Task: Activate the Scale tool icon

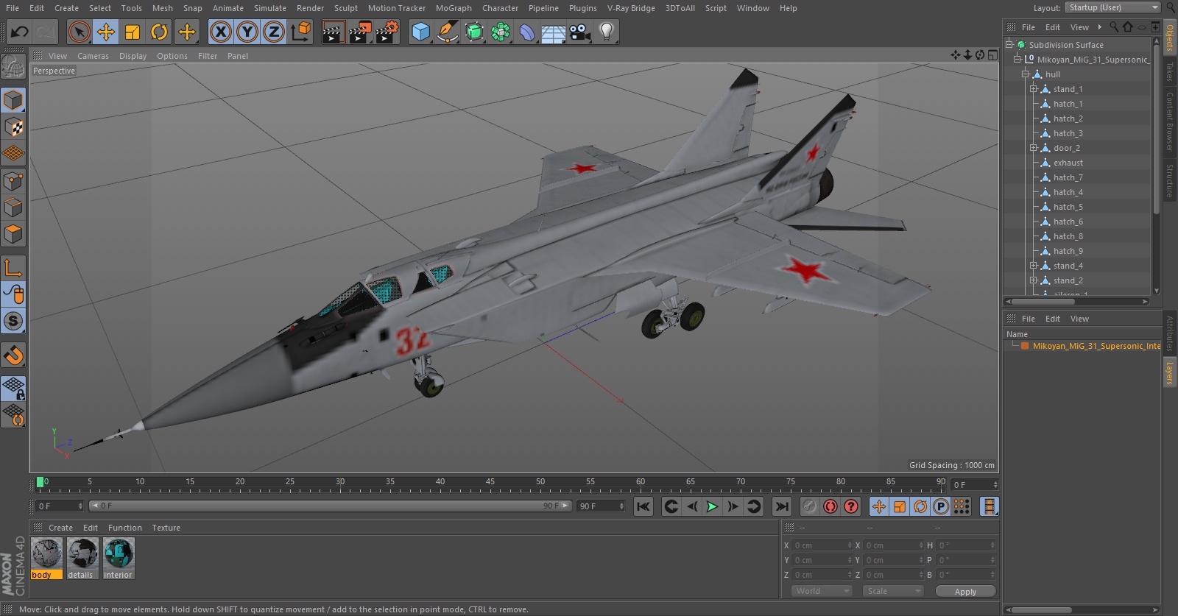Action: coord(133,32)
